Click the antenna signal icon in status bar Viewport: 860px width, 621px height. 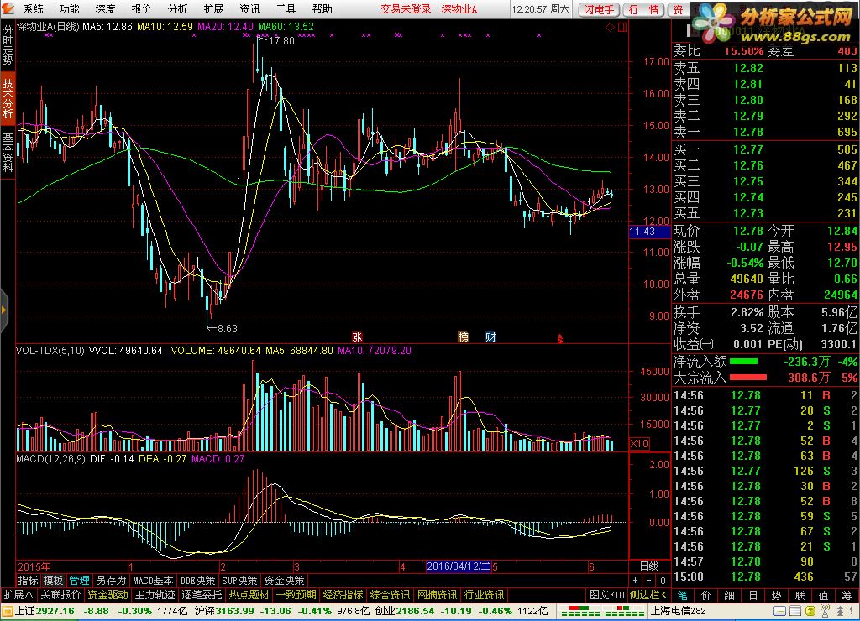point(825,611)
